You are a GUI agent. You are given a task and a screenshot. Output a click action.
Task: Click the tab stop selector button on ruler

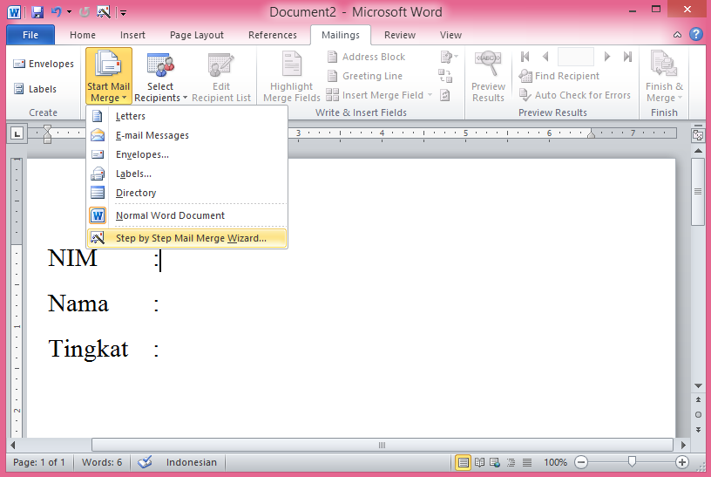pyautogui.click(x=17, y=133)
